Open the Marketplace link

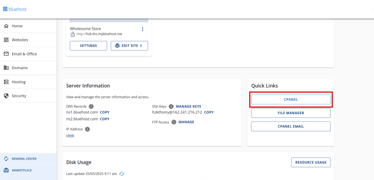coord(28,170)
